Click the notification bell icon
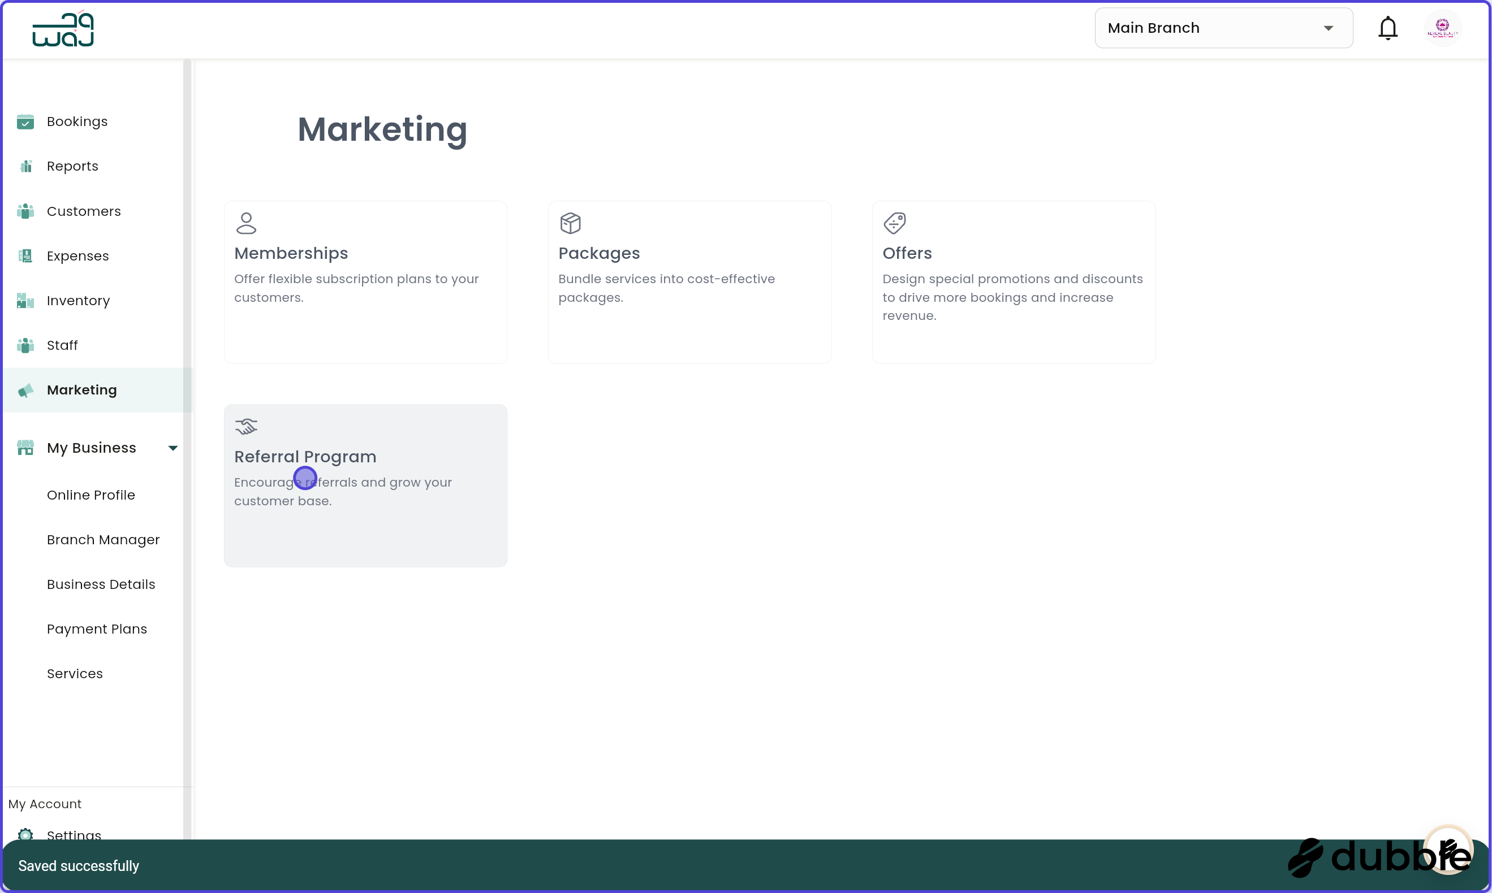1492x893 pixels. coord(1388,28)
